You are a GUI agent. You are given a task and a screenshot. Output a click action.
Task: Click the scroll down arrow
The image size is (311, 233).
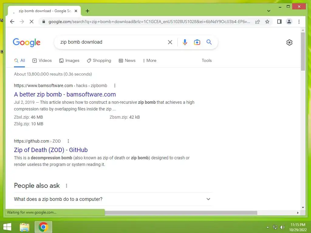(x=303, y=208)
